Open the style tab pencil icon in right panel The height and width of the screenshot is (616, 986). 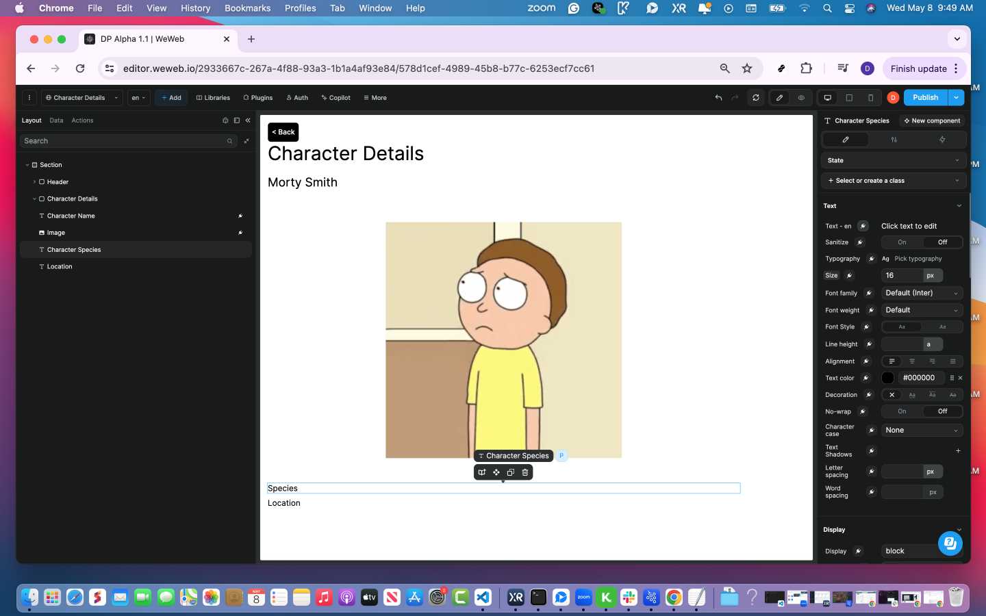coord(846,140)
